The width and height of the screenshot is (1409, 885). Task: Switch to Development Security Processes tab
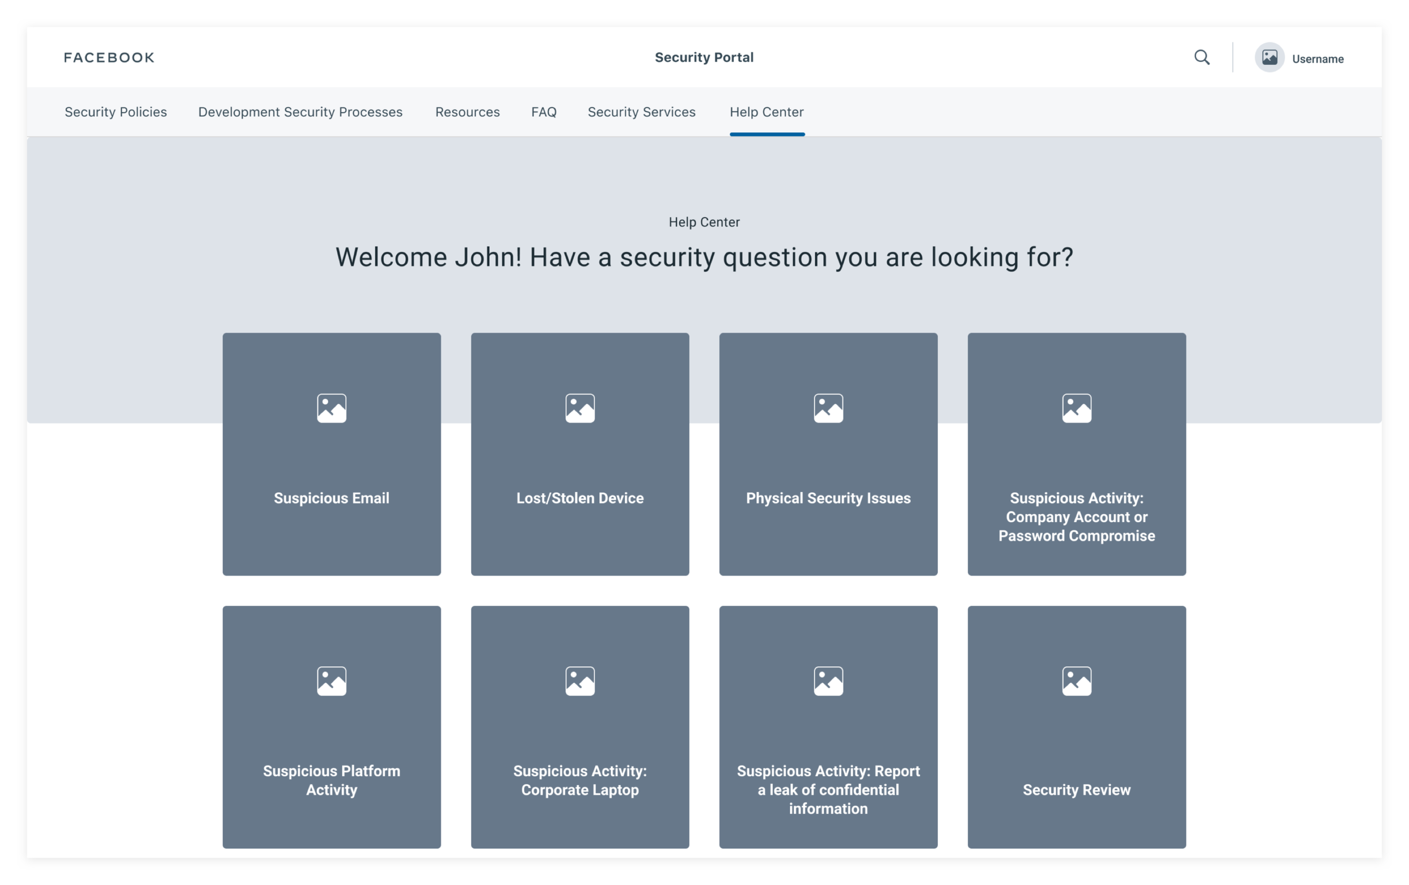pos(300,112)
